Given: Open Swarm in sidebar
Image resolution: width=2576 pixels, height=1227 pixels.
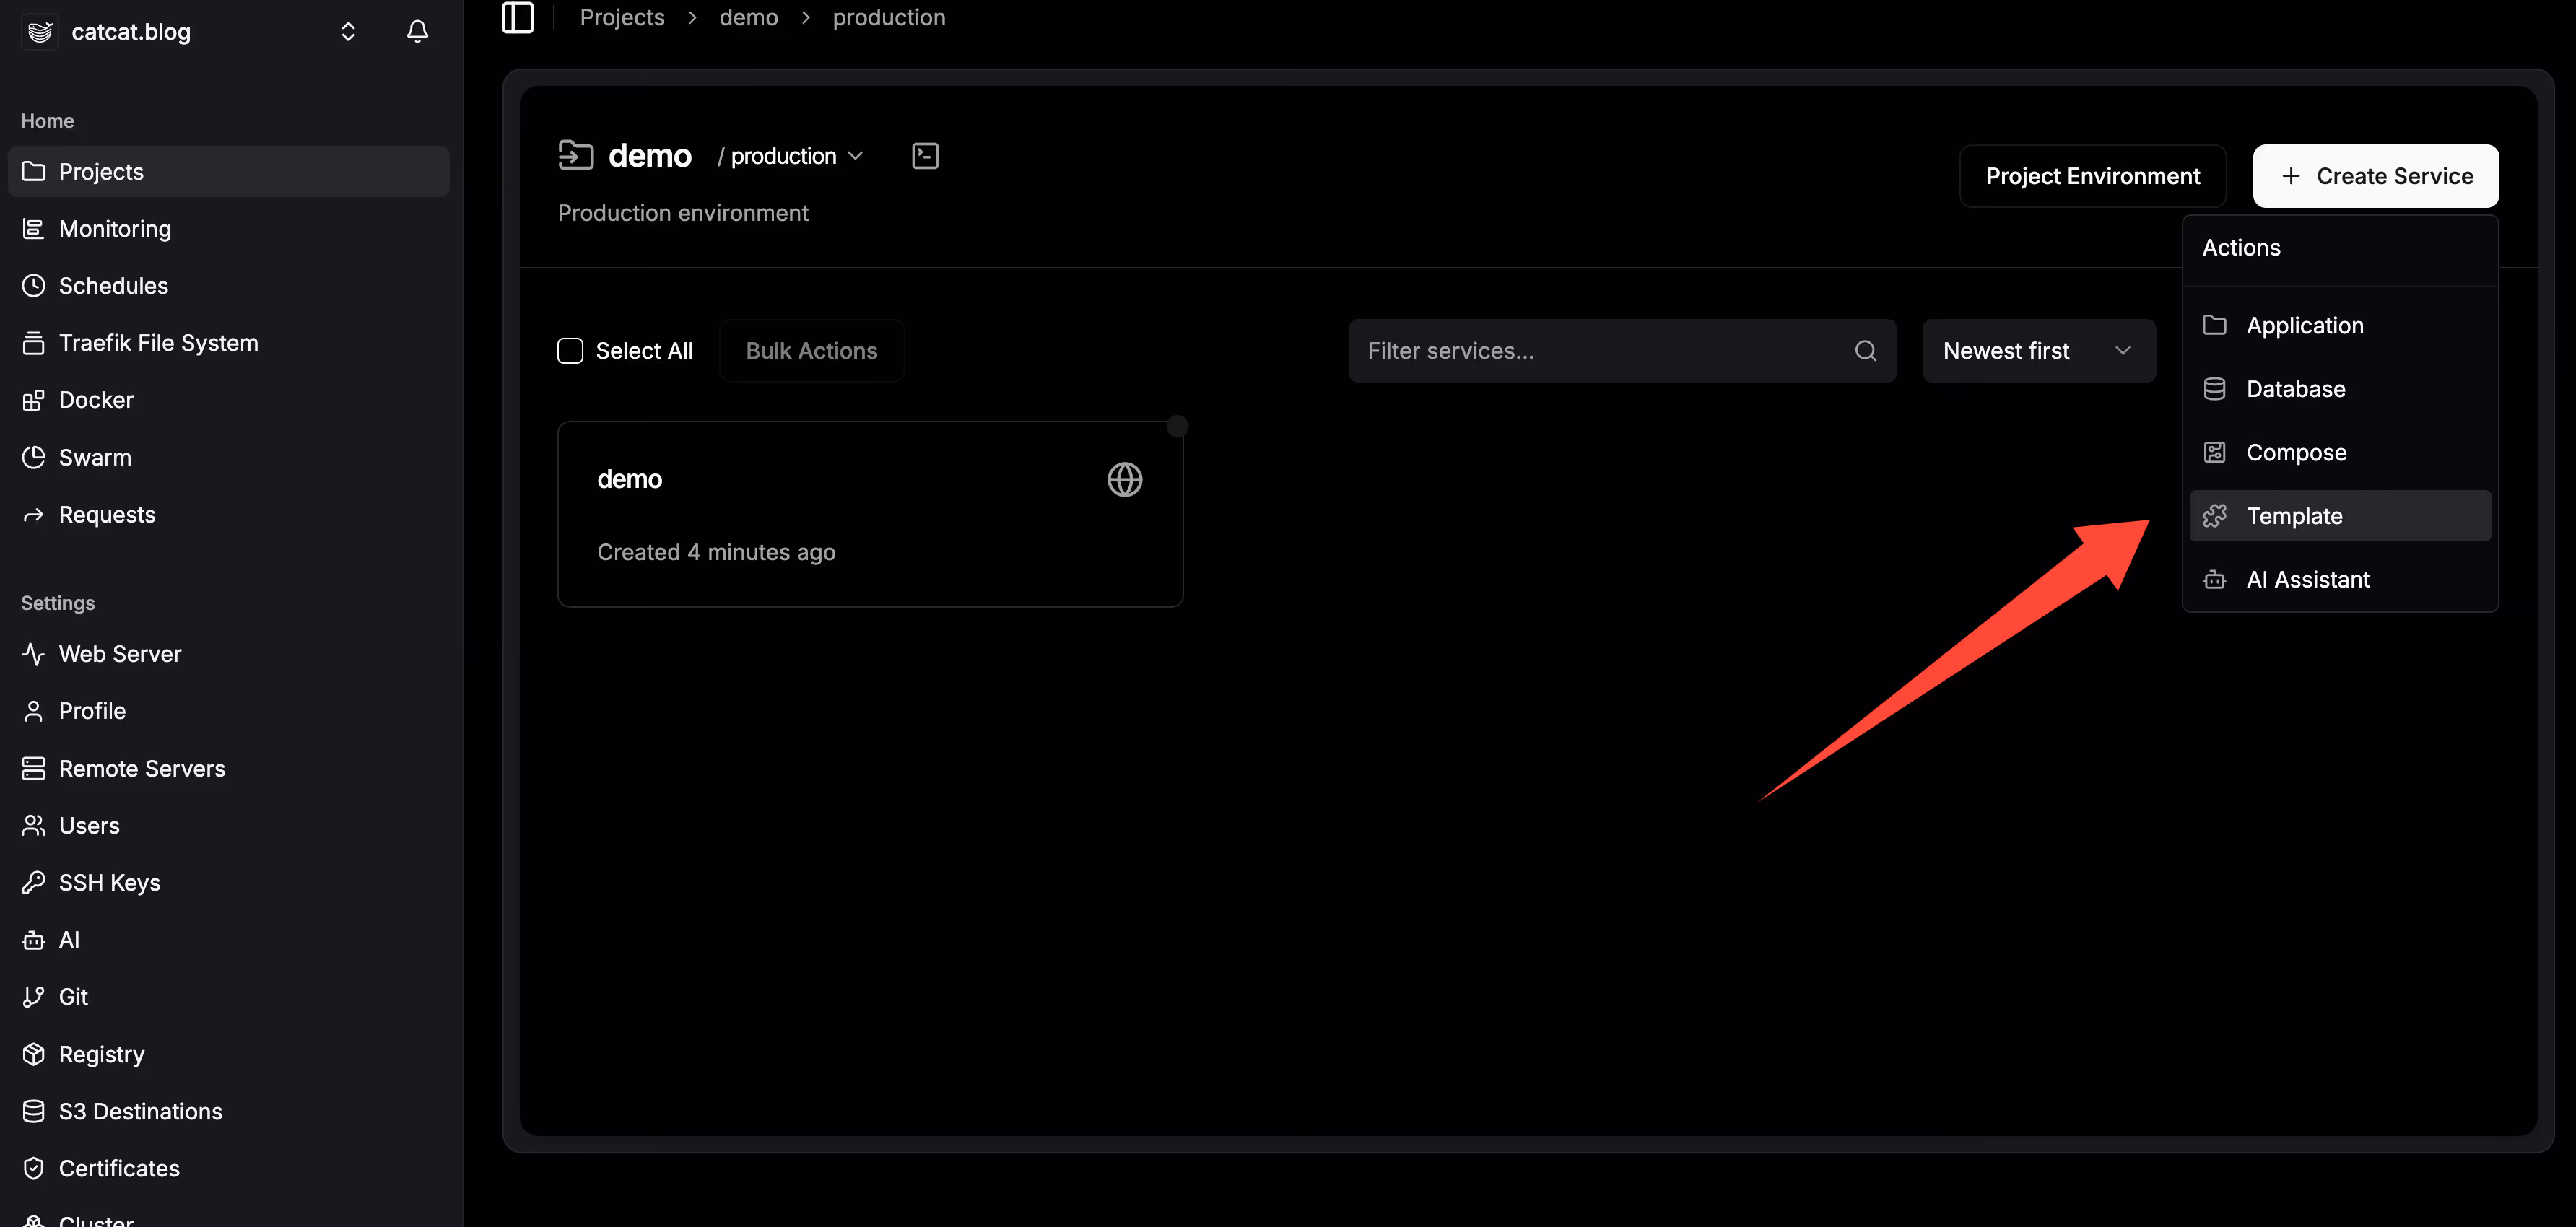Looking at the screenshot, I should pos(94,457).
